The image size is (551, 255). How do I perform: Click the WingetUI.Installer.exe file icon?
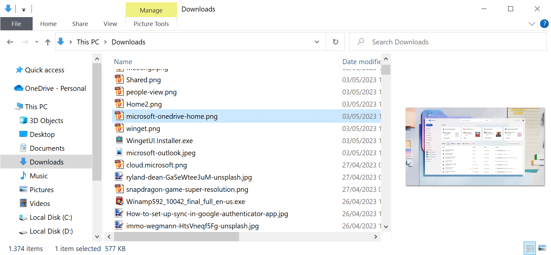point(119,140)
